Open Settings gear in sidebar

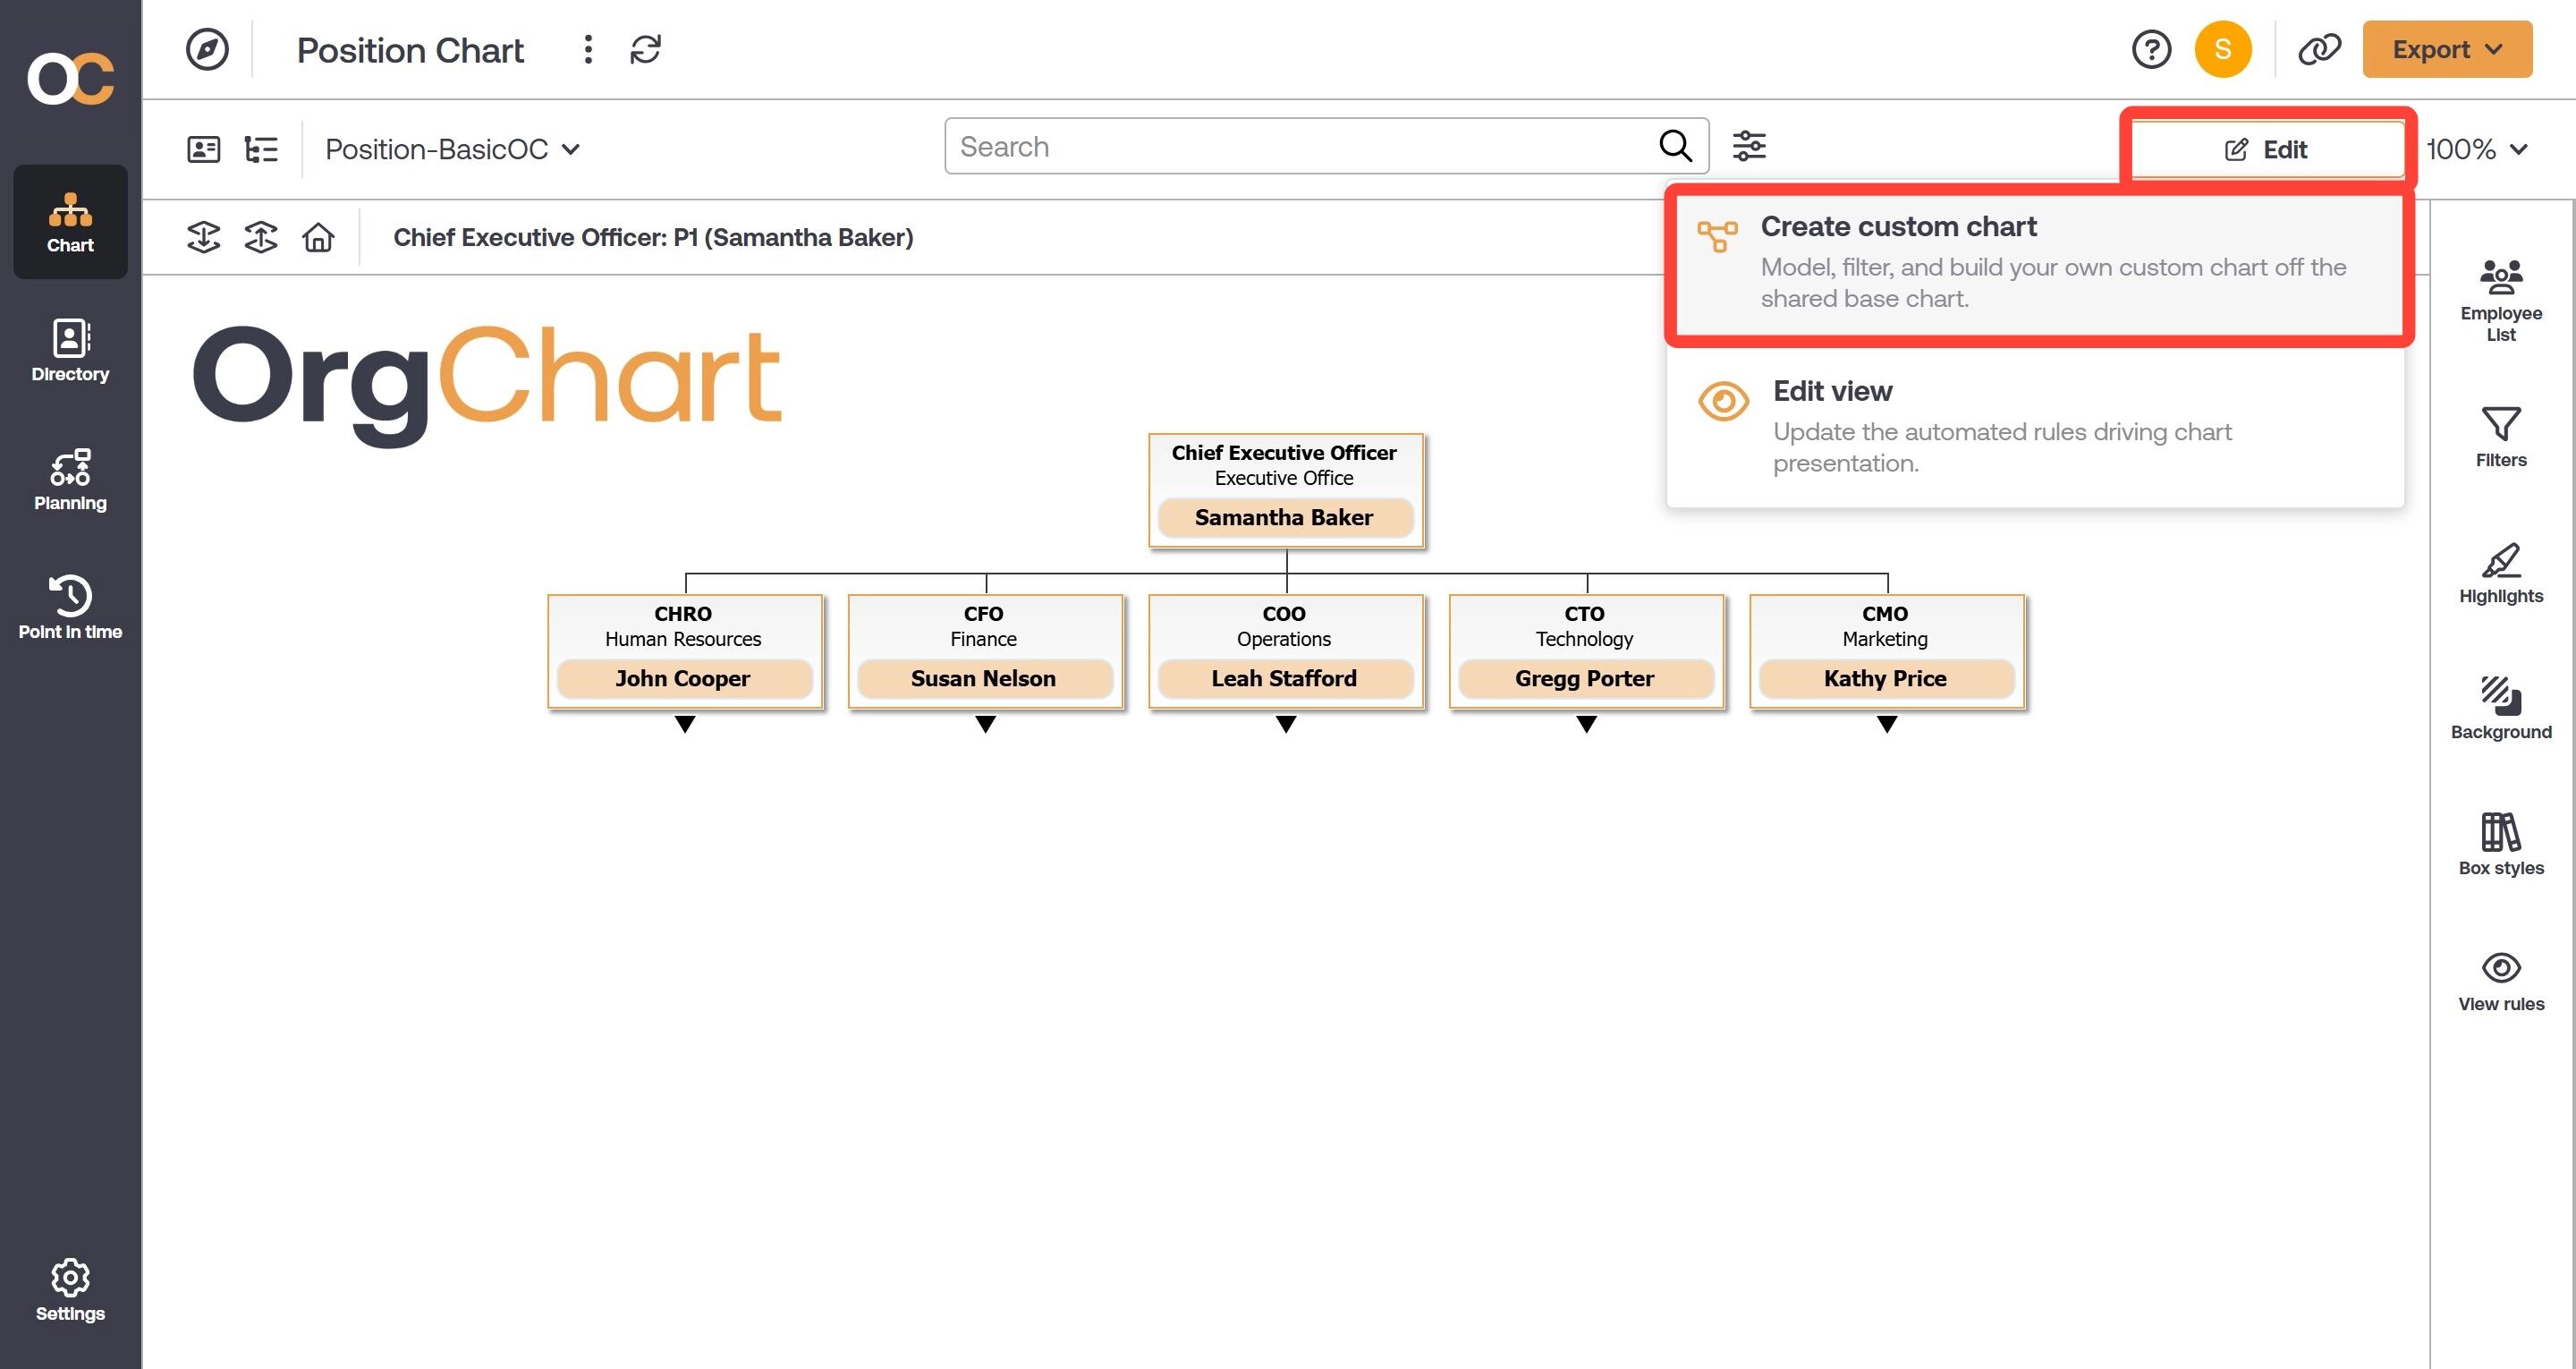(70, 1291)
